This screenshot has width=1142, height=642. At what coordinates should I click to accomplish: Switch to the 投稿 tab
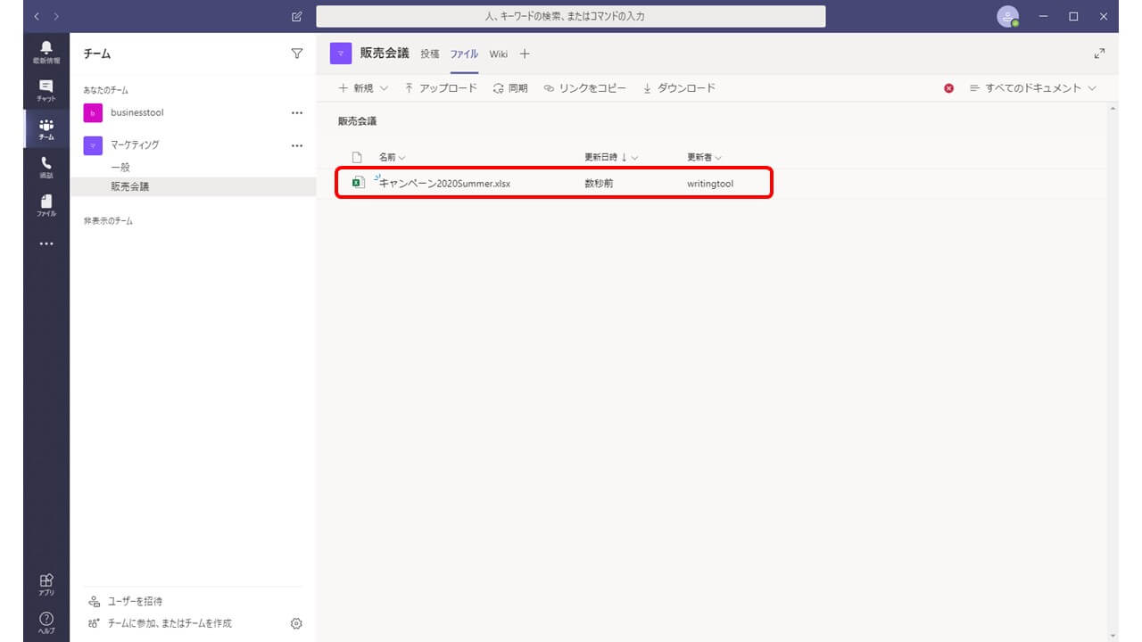[x=430, y=53]
